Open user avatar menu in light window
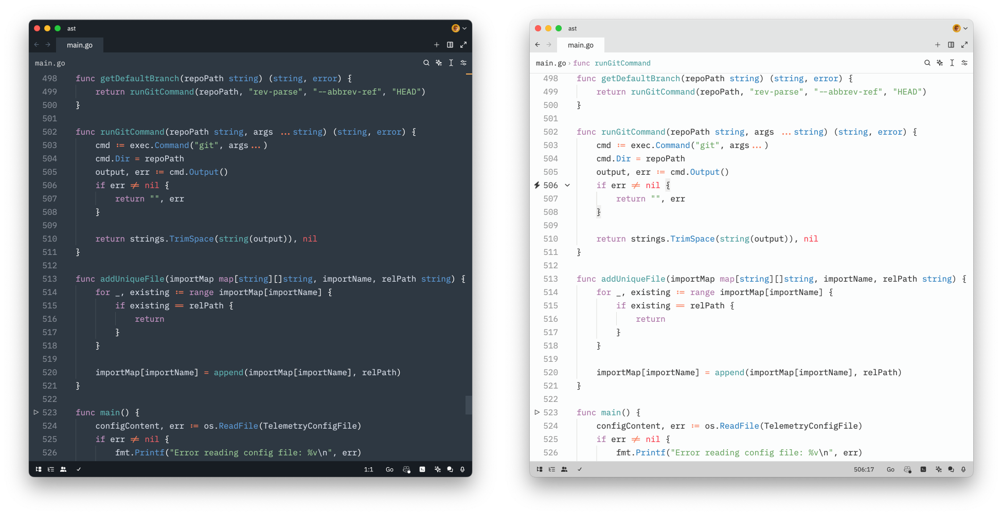Image resolution: width=1002 pixels, height=515 pixels. (x=960, y=28)
